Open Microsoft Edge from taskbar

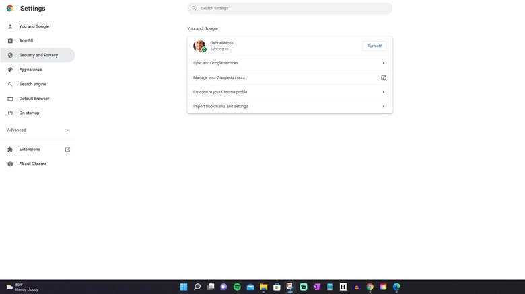click(396, 287)
